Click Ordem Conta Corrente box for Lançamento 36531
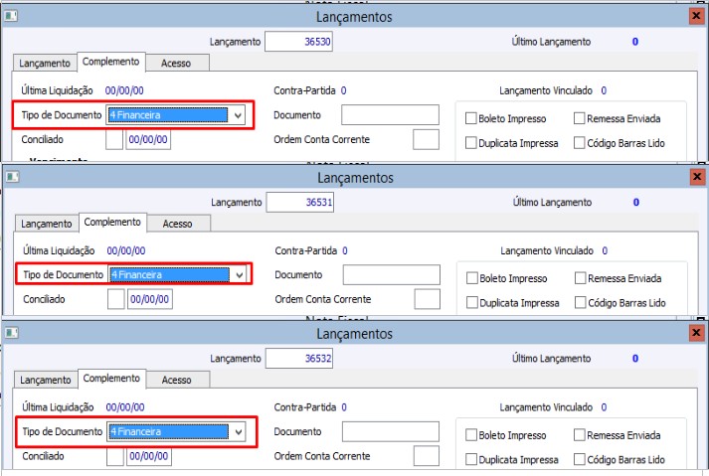 [427, 298]
